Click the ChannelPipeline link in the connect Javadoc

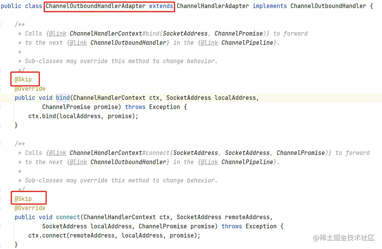click(247, 162)
